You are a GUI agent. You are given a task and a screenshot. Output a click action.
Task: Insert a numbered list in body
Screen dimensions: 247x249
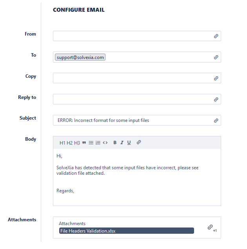[98, 143]
